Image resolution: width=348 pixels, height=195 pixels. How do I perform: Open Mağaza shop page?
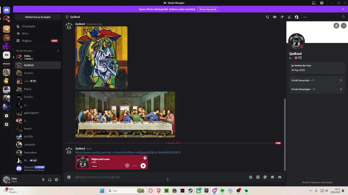pyautogui.click(x=38, y=41)
